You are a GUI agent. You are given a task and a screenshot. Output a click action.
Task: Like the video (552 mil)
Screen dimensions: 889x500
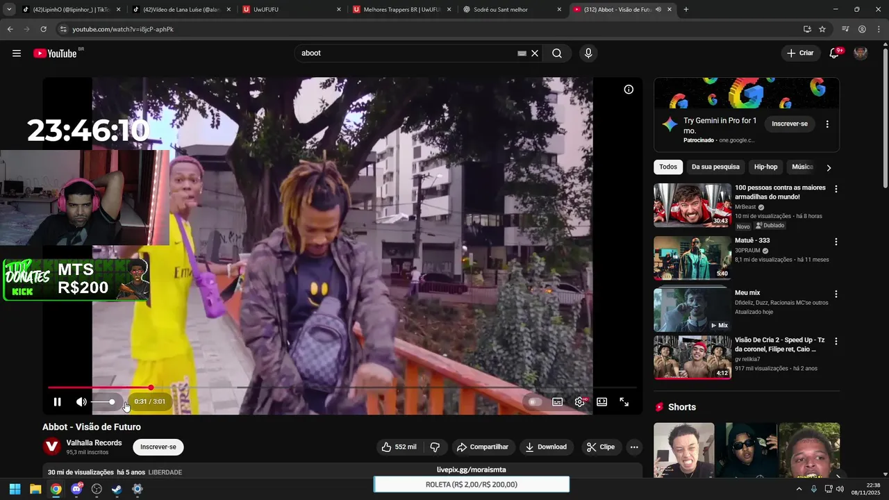(399, 447)
